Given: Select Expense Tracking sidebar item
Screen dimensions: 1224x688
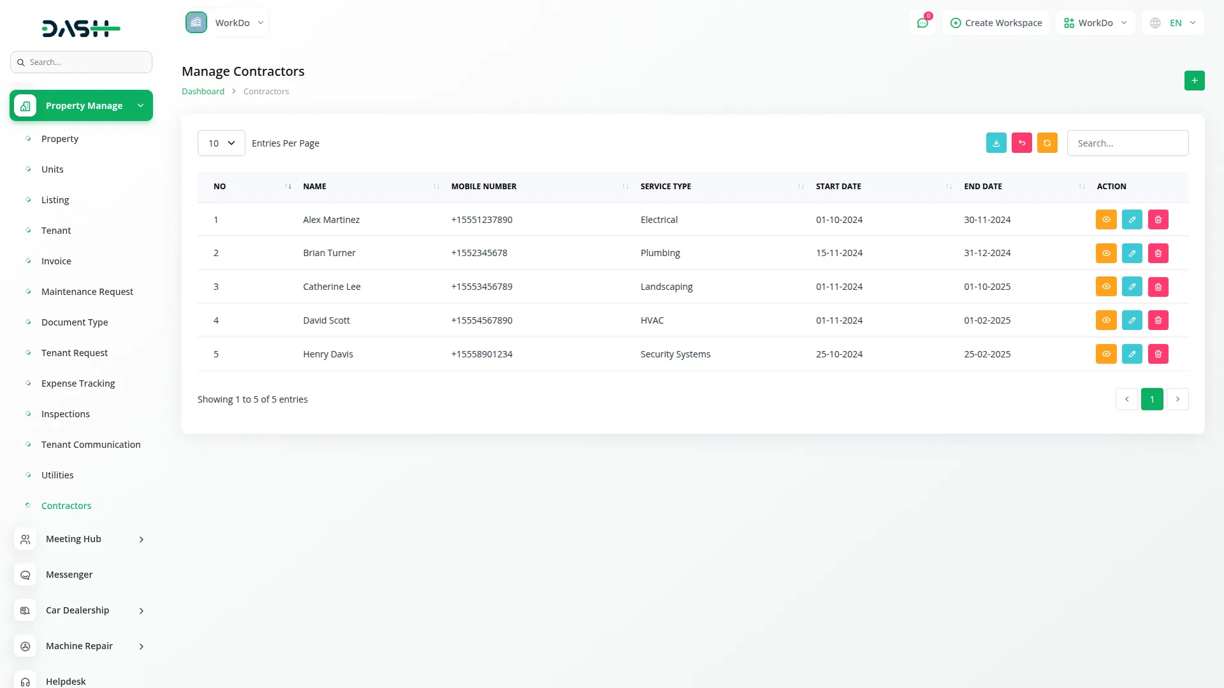Looking at the screenshot, I should point(78,383).
